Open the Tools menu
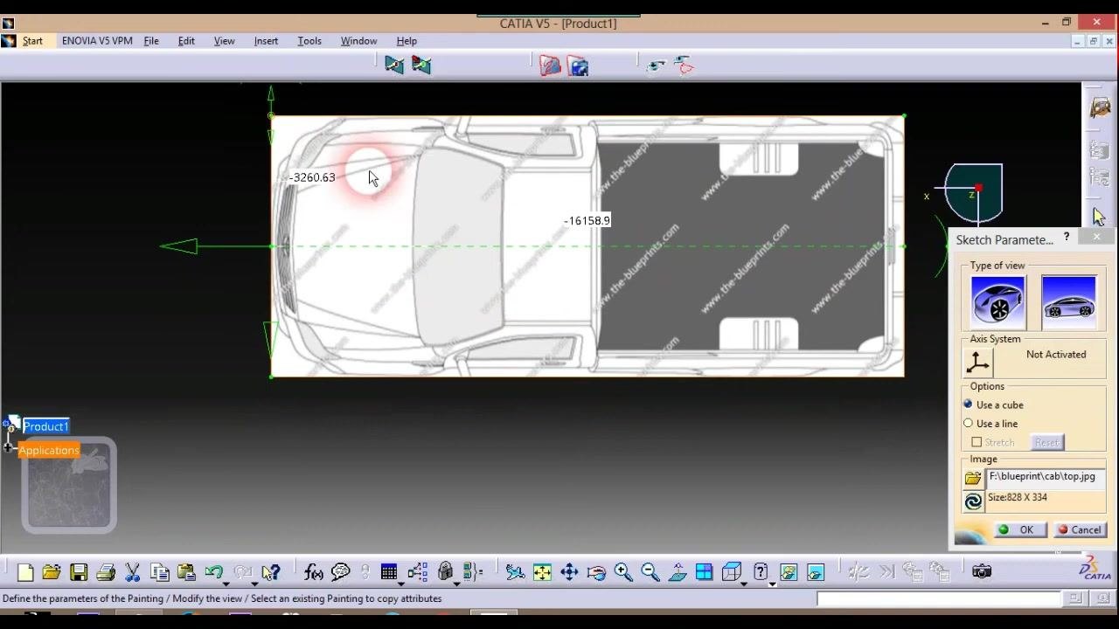 tap(309, 41)
